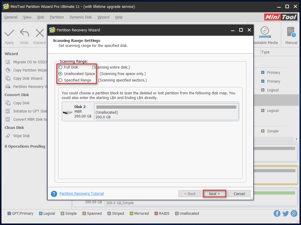This screenshot has width=301, height=225.
Task: Click the 0 Operations Pending text
Action: (x=25, y=146)
